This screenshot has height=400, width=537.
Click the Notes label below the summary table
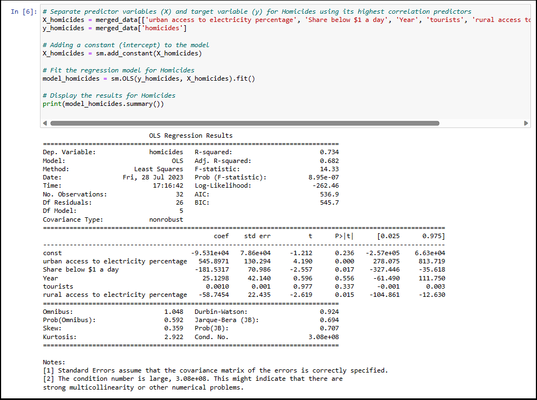(53, 362)
